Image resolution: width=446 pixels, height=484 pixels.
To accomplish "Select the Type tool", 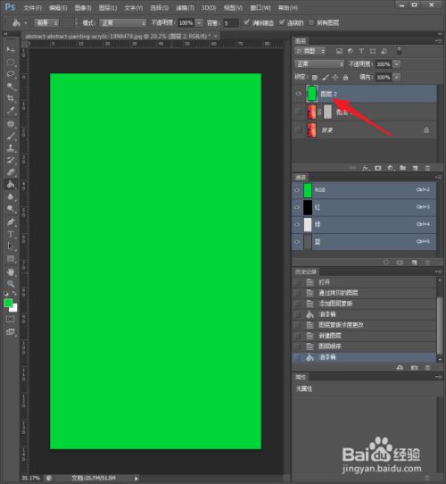I will click(x=11, y=234).
